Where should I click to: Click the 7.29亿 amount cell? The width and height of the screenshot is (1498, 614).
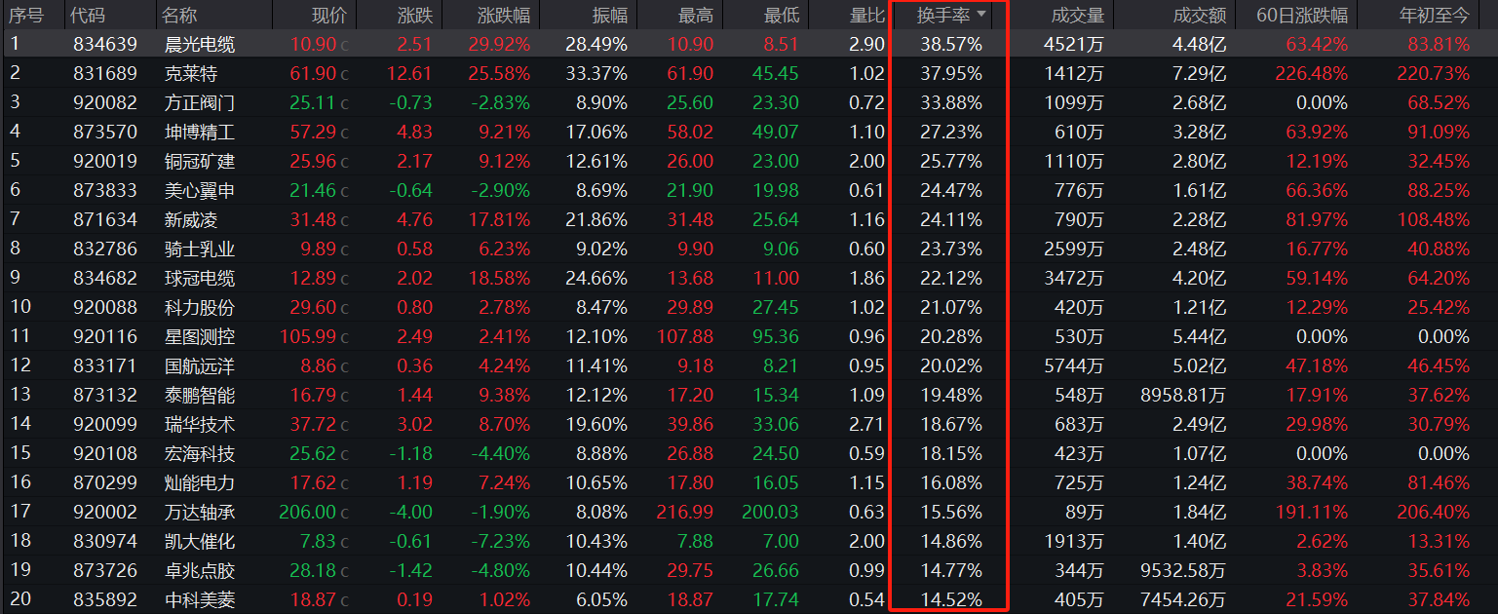pyautogui.click(x=1200, y=73)
